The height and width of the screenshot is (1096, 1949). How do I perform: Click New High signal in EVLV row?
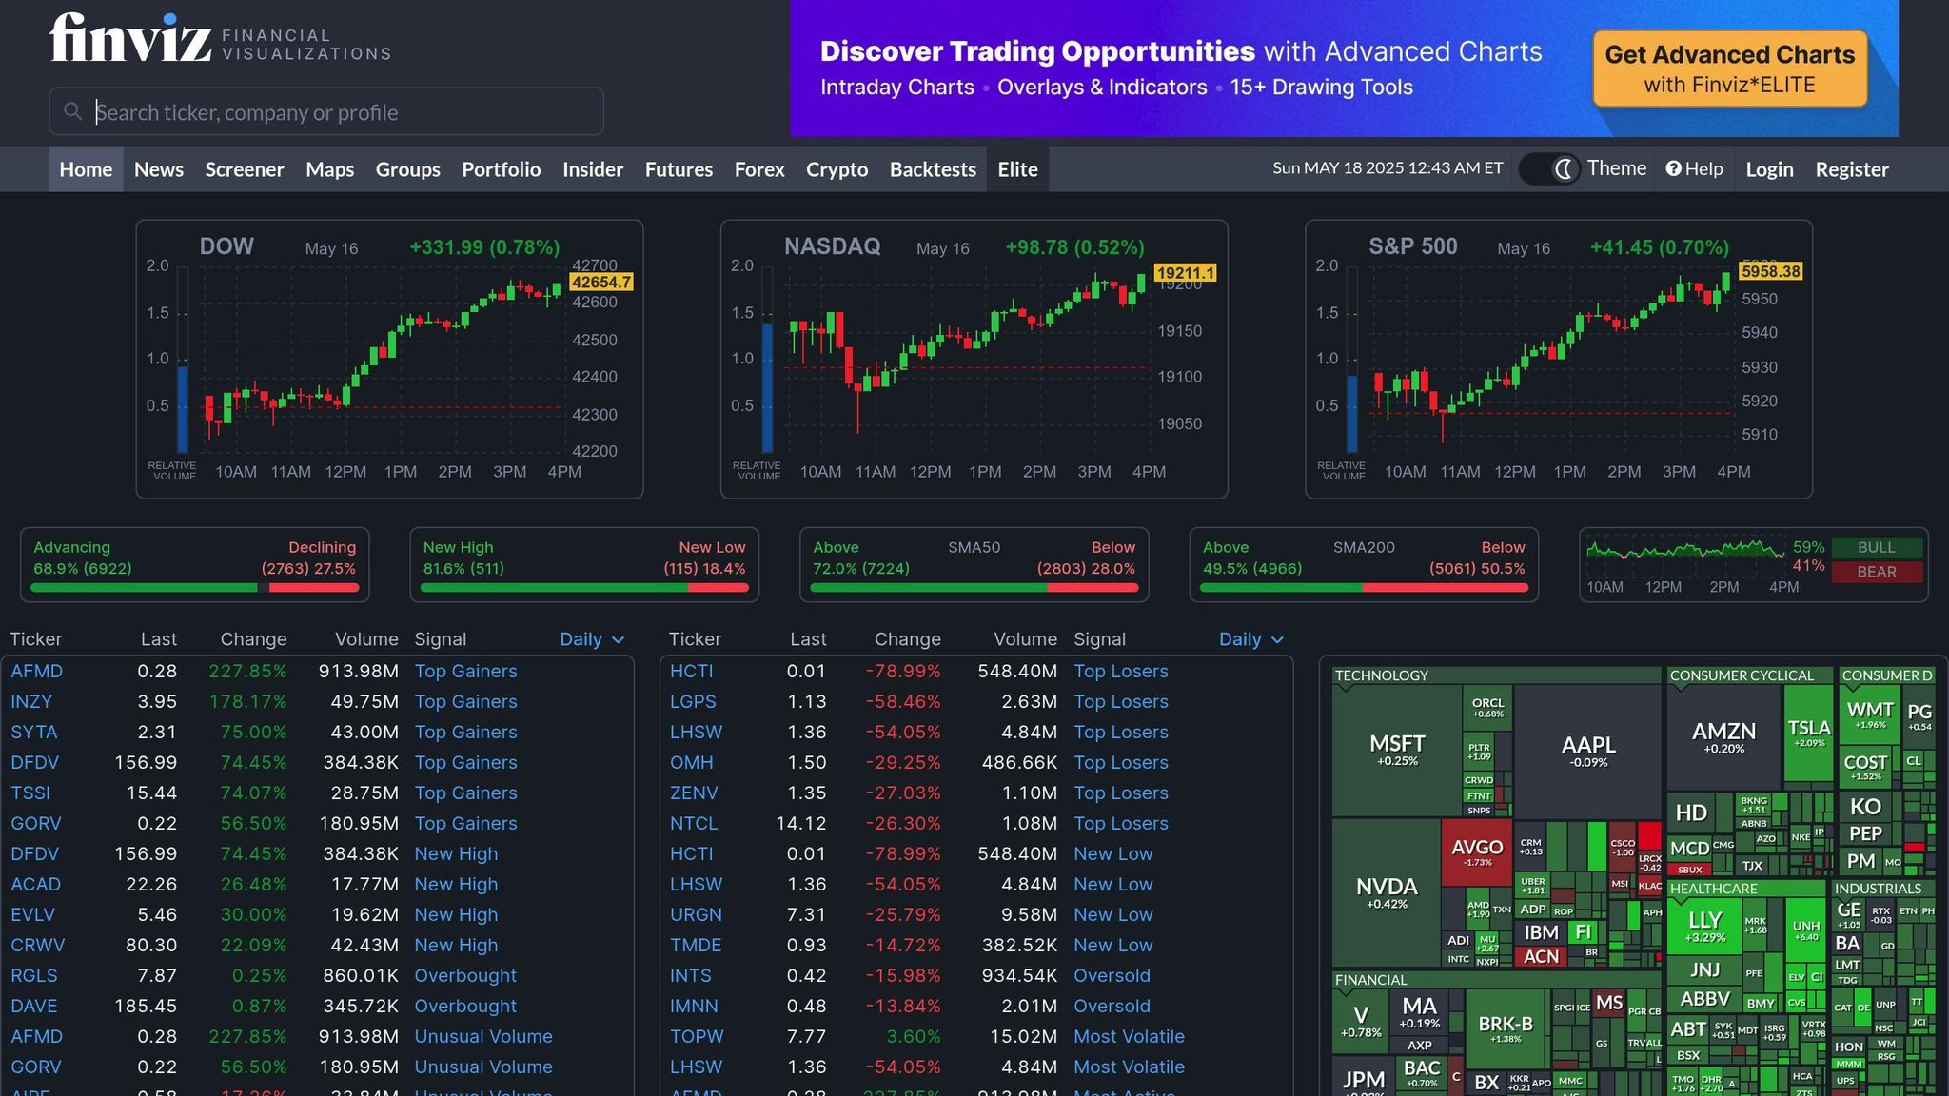(x=456, y=914)
